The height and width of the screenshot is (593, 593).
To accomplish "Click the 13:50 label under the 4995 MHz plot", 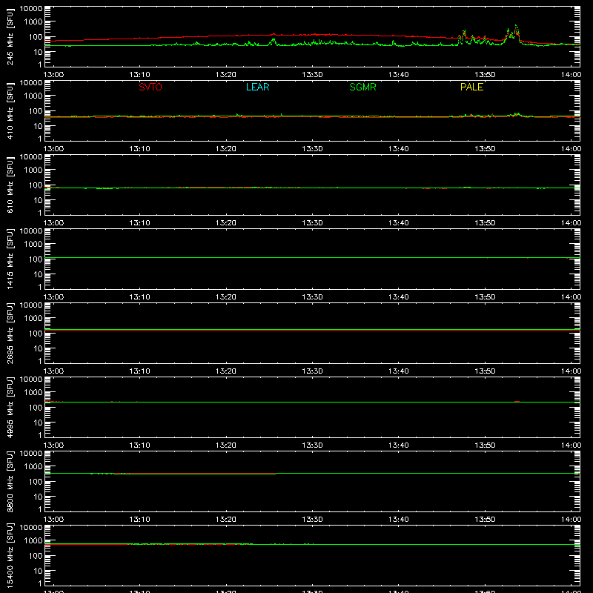I will 485,445.
